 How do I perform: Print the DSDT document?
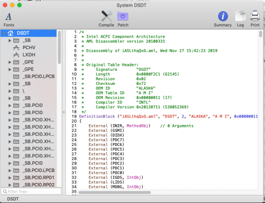pos(255,19)
